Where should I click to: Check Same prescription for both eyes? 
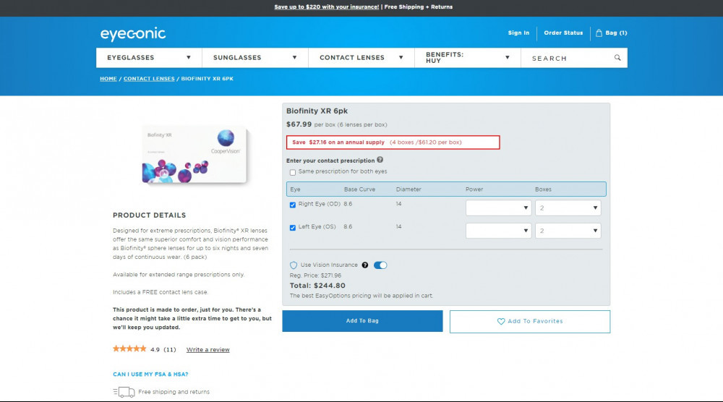pyautogui.click(x=292, y=172)
